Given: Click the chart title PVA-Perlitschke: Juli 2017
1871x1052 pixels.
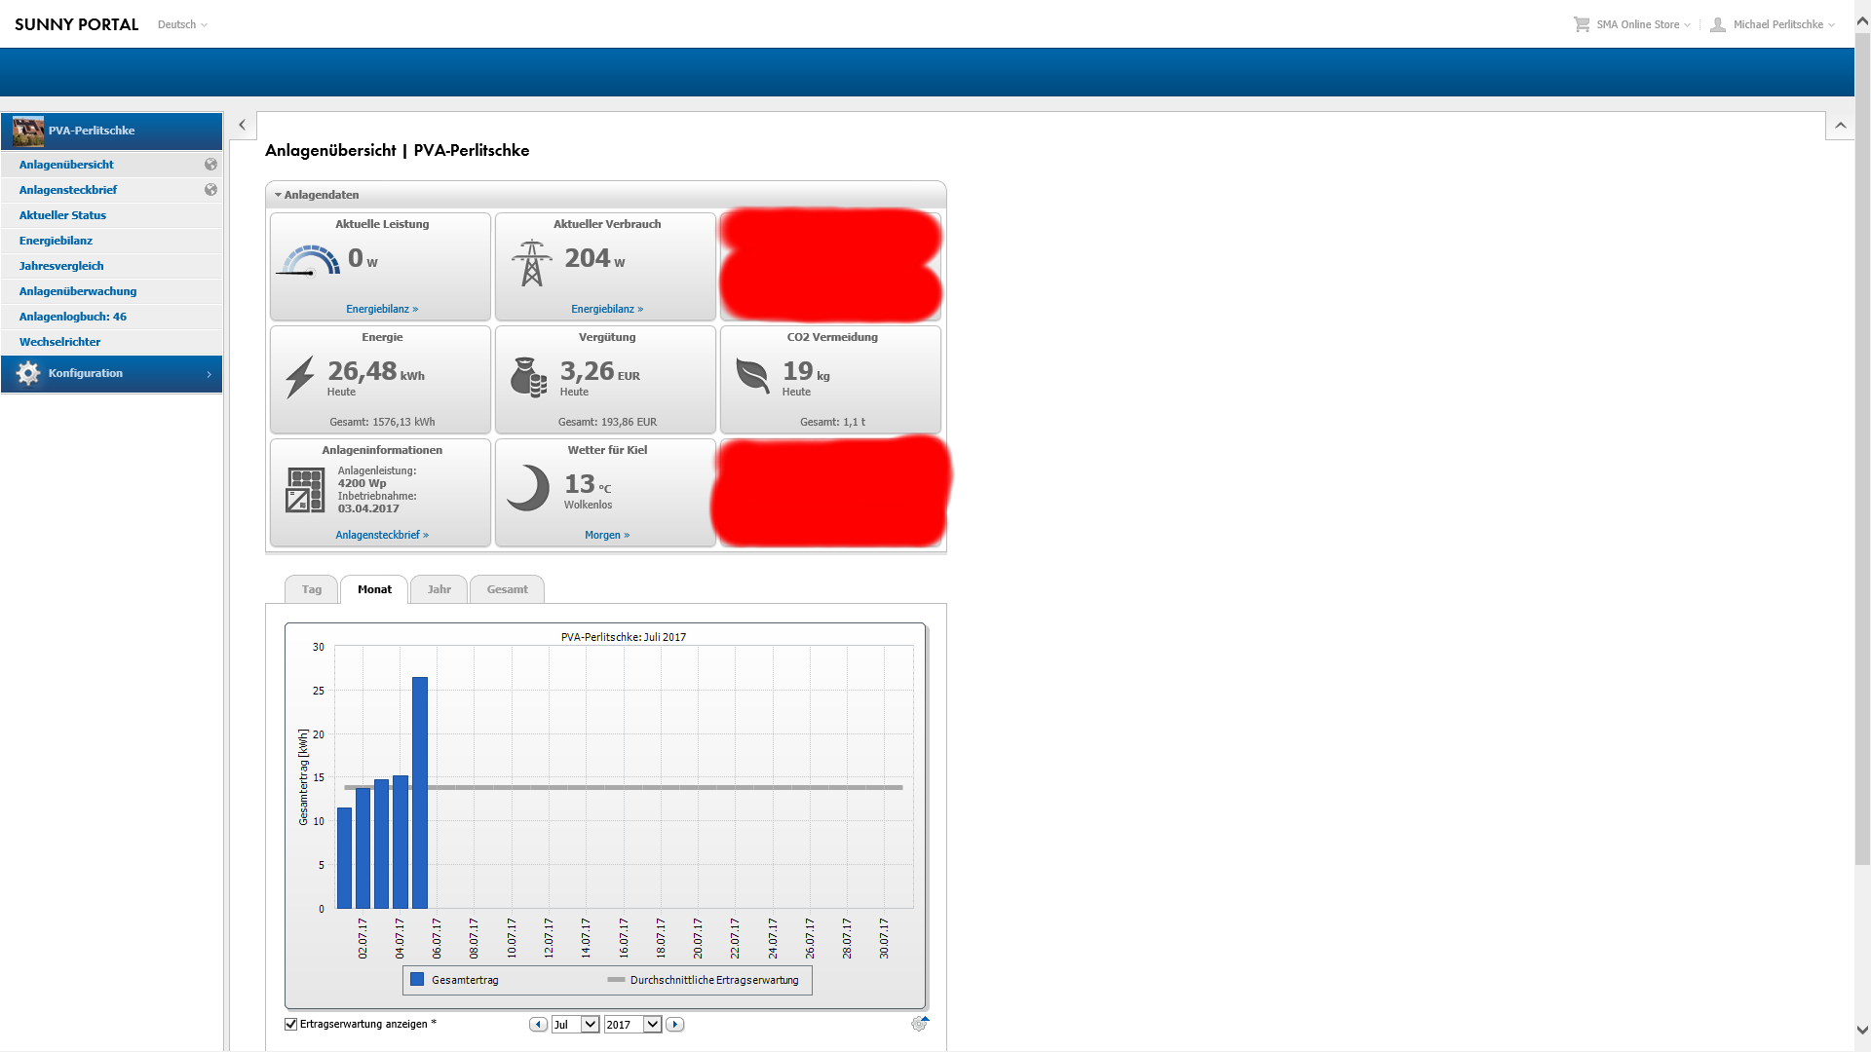Looking at the screenshot, I should [624, 637].
